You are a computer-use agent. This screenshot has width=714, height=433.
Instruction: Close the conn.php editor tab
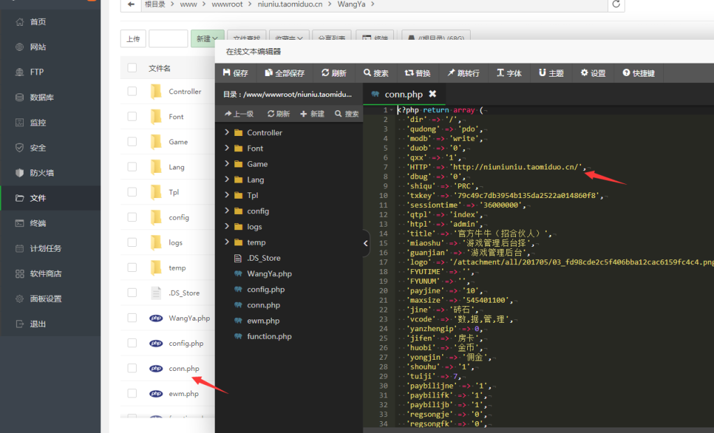[432, 94]
